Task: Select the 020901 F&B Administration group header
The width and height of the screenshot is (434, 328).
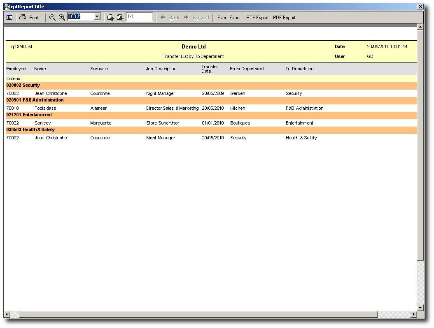Action: click(x=35, y=100)
